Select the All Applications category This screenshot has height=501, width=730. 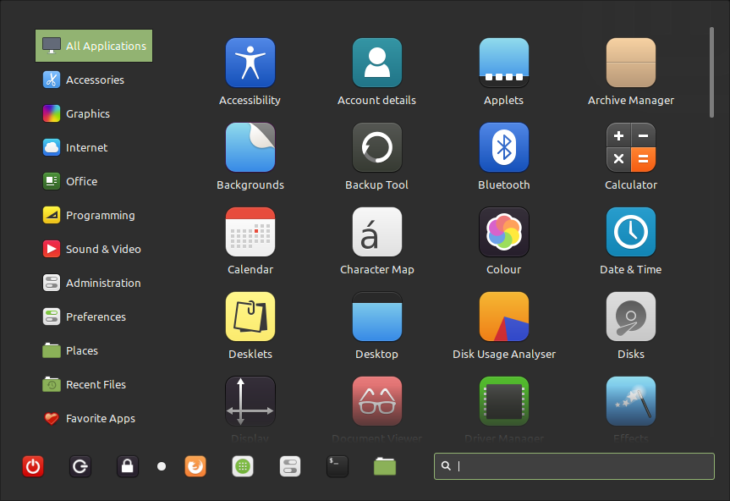coord(94,46)
